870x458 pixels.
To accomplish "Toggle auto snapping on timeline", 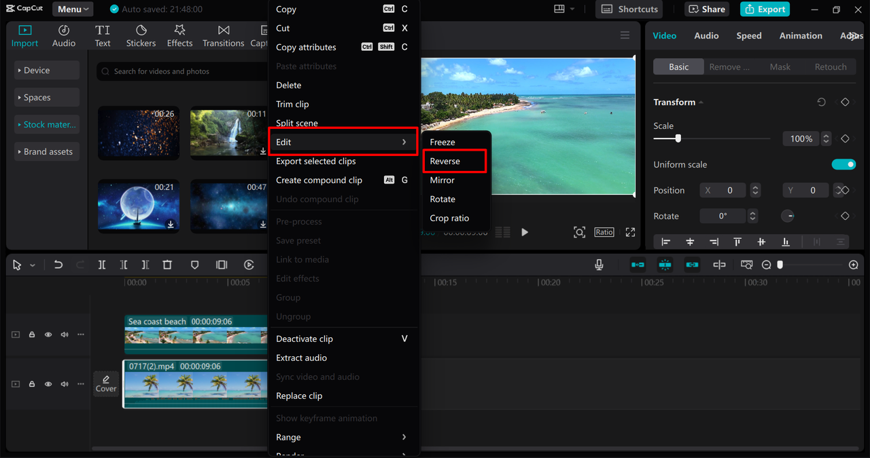I will point(665,265).
